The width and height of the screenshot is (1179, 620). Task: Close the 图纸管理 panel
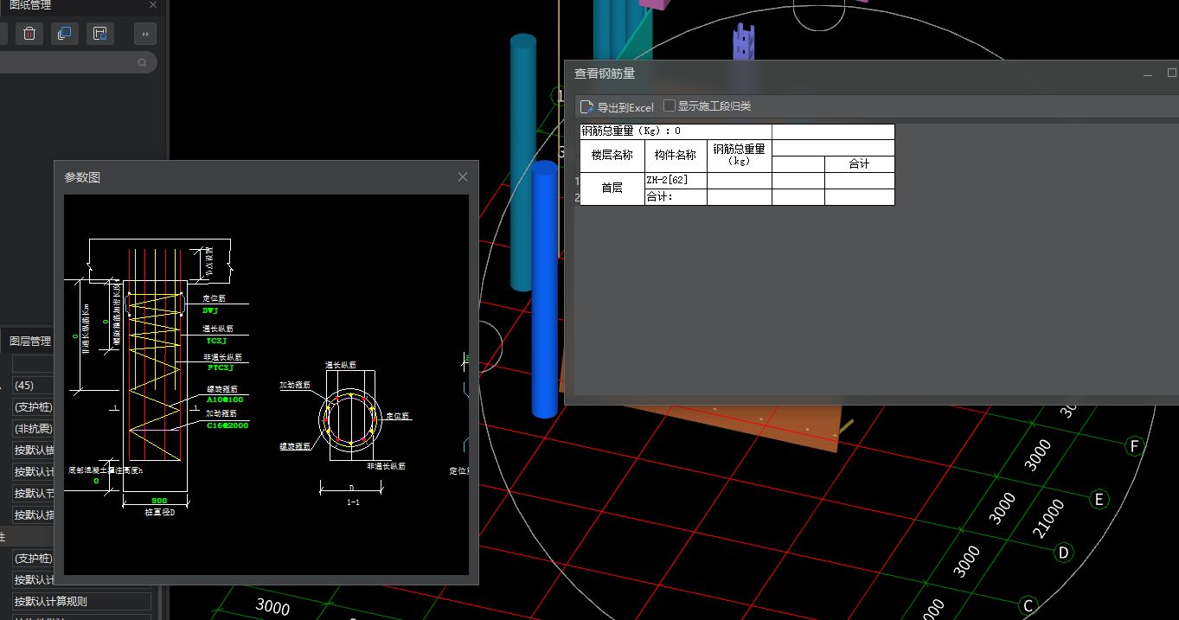point(153,5)
